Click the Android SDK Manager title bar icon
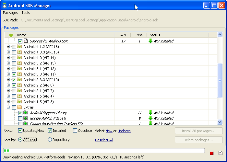This screenshot has height=162, width=227. coord(5,5)
